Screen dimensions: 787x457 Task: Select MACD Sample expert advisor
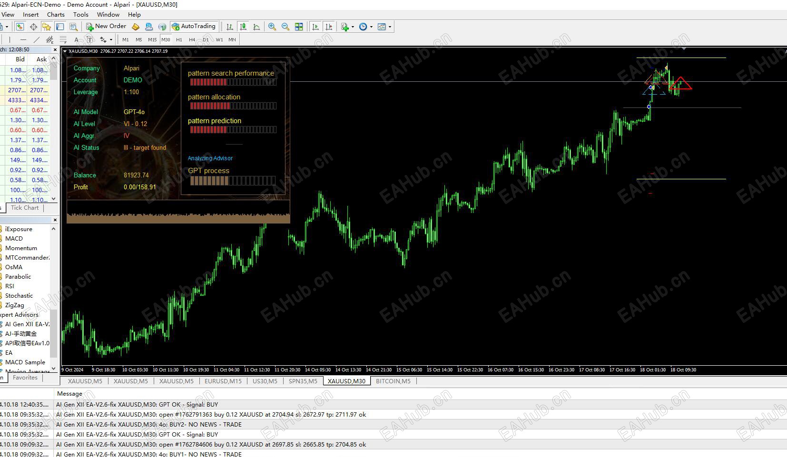coord(25,362)
